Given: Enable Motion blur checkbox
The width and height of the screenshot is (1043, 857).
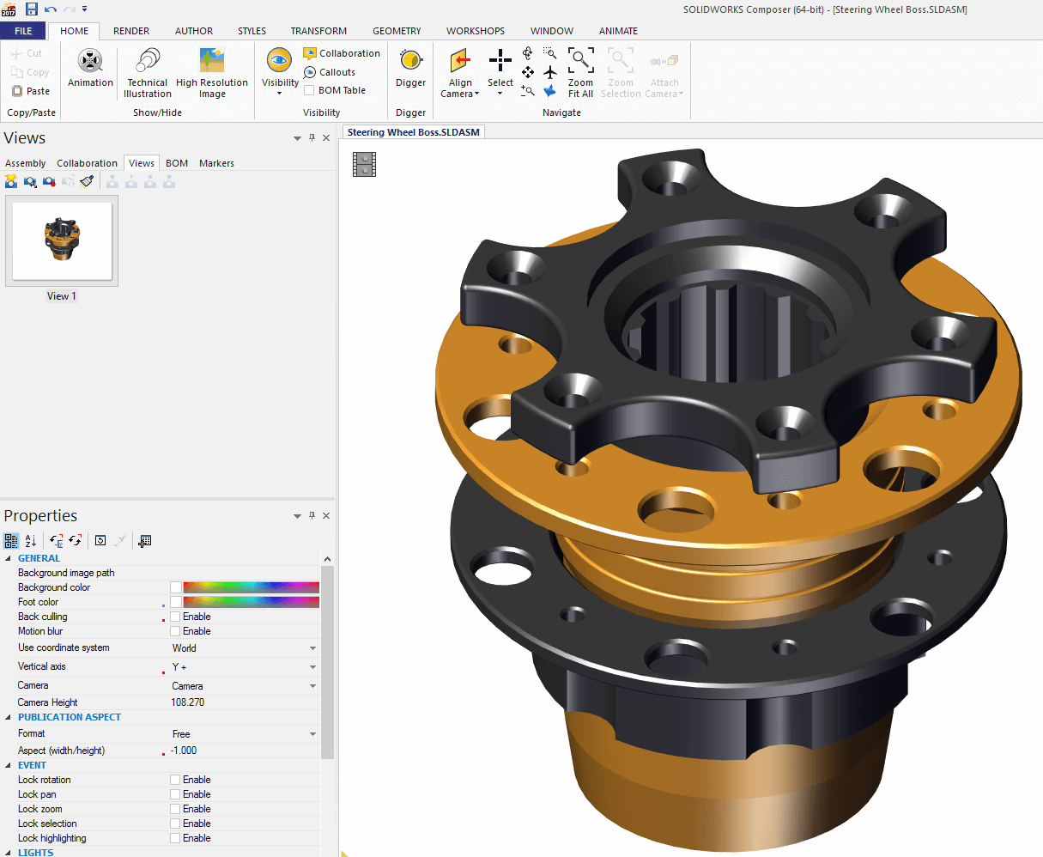Looking at the screenshot, I should coord(175,631).
